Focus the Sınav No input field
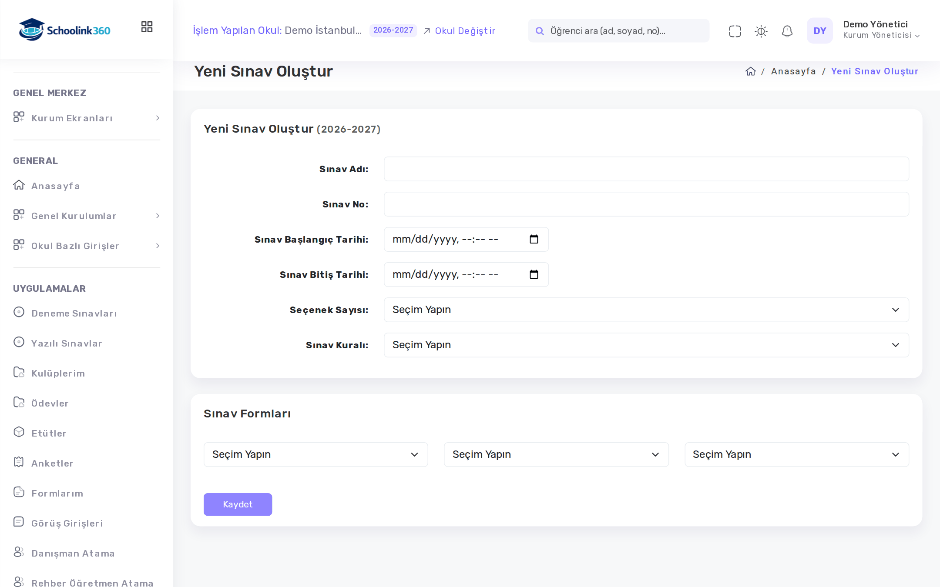940x587 pixels. point(646,204)
